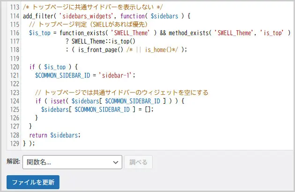Click isset on line 124
The width and height of the screenshot is (295, 192).
tap(58, 101)
